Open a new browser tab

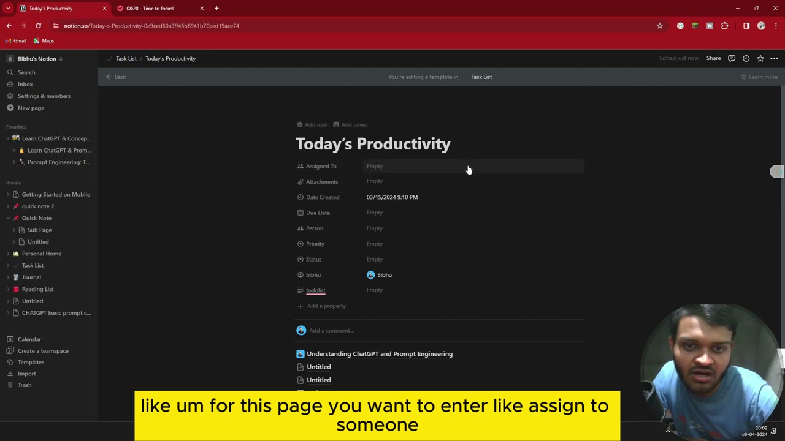click(x=216, y=9)
